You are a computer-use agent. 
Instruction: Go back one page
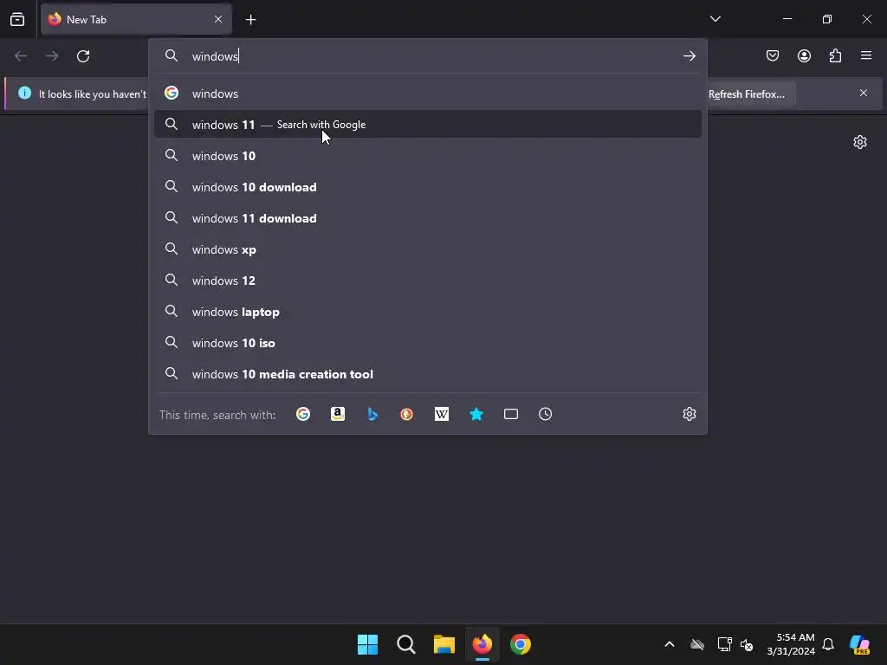click(x=21, y=56)
